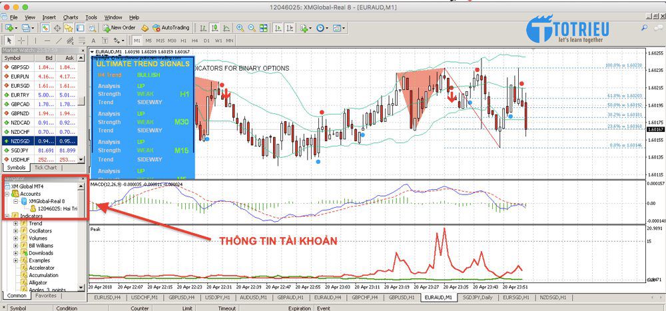Select the Crosshair tool
The width and height of the screenshot is (666, 311).
[21, 41]
